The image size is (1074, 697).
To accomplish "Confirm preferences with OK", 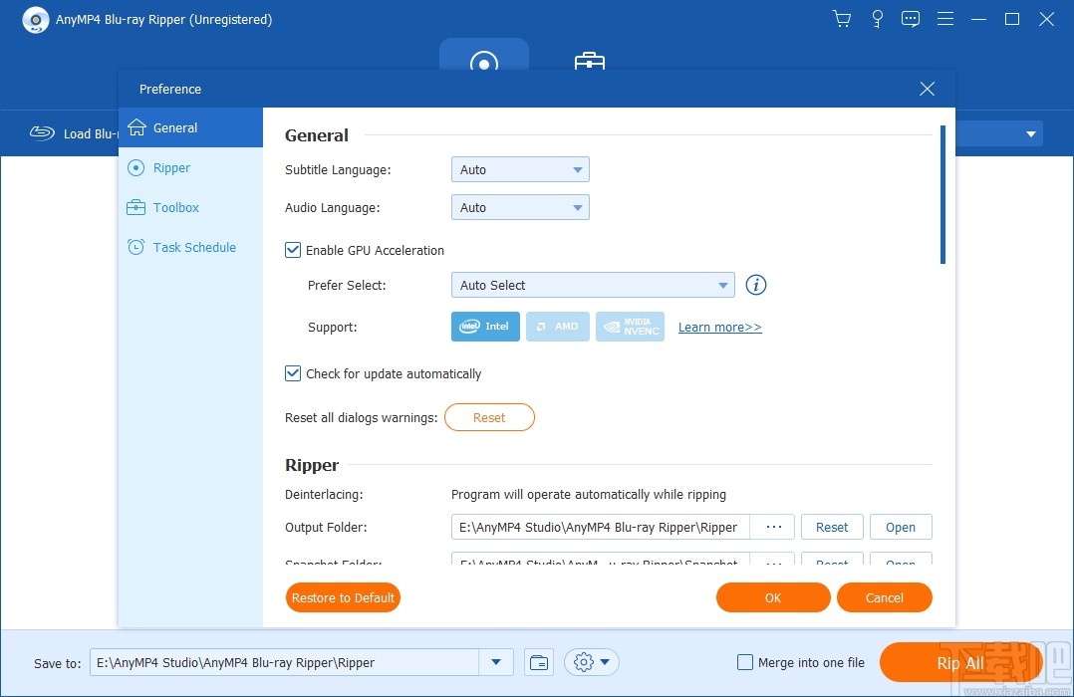I will [773, 597].
